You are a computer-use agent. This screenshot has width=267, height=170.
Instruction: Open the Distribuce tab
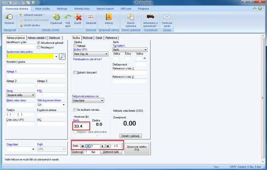(55, 38)
